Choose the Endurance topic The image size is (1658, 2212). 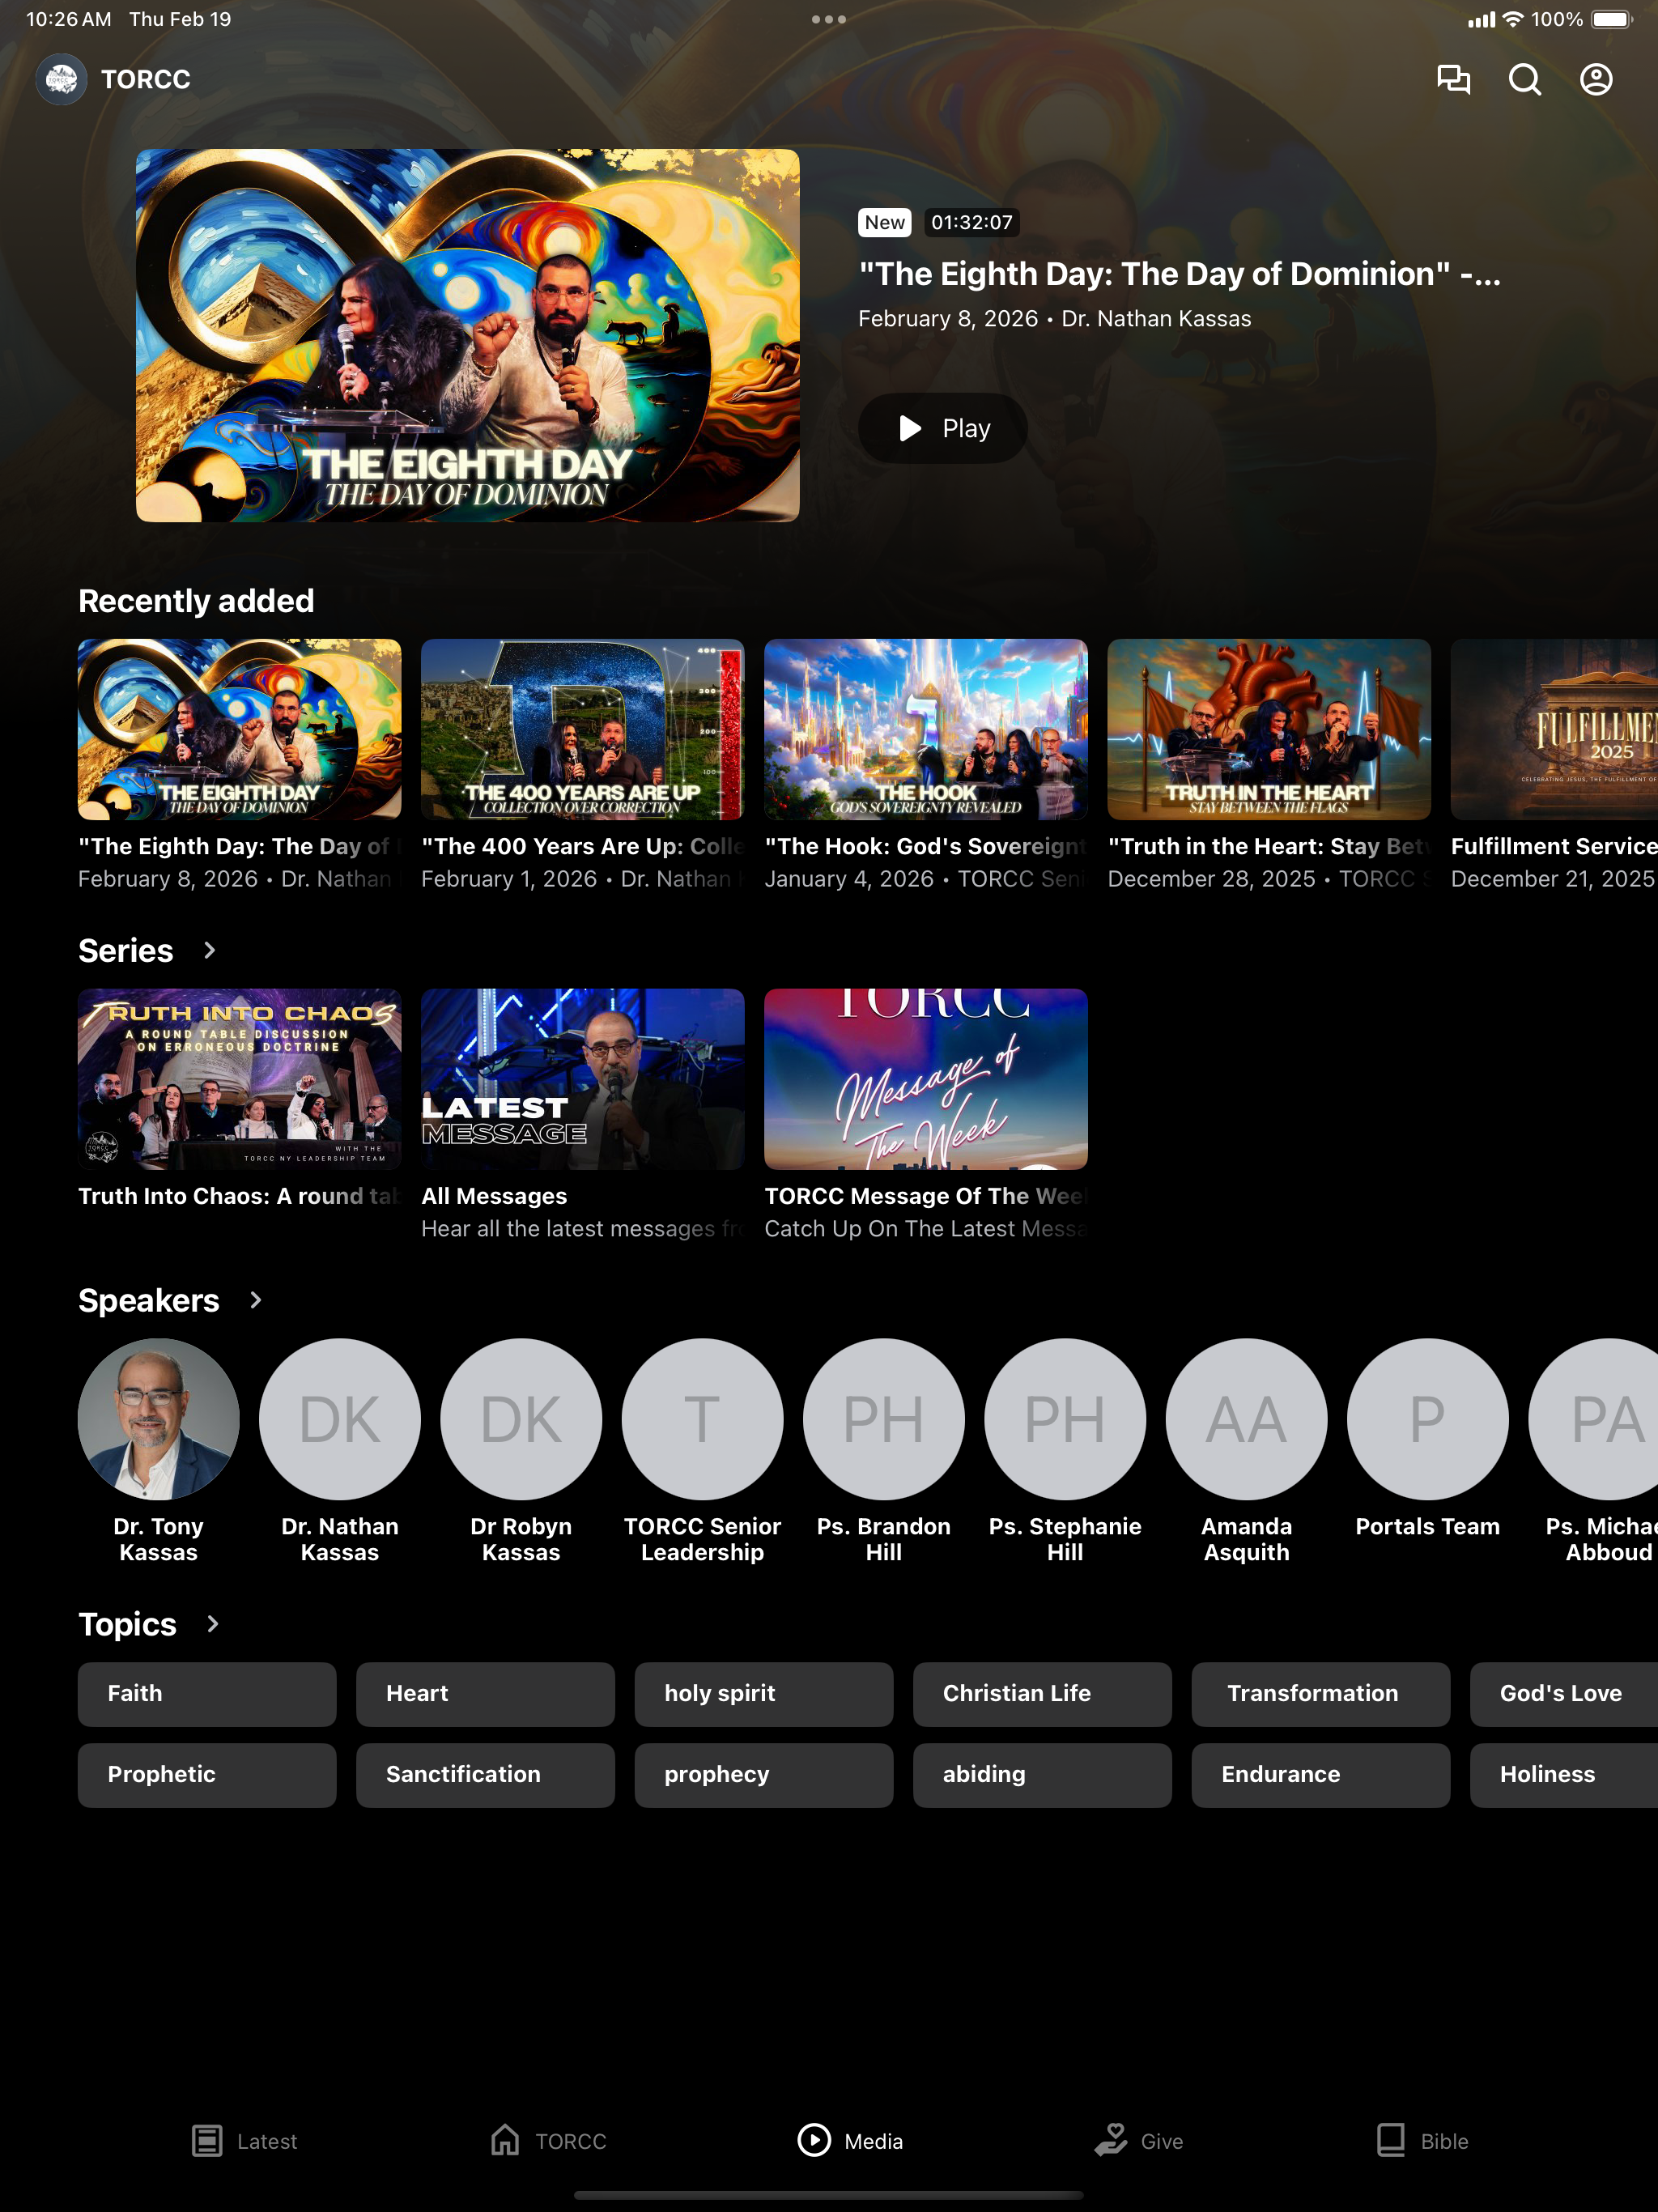(1321, 1775)
